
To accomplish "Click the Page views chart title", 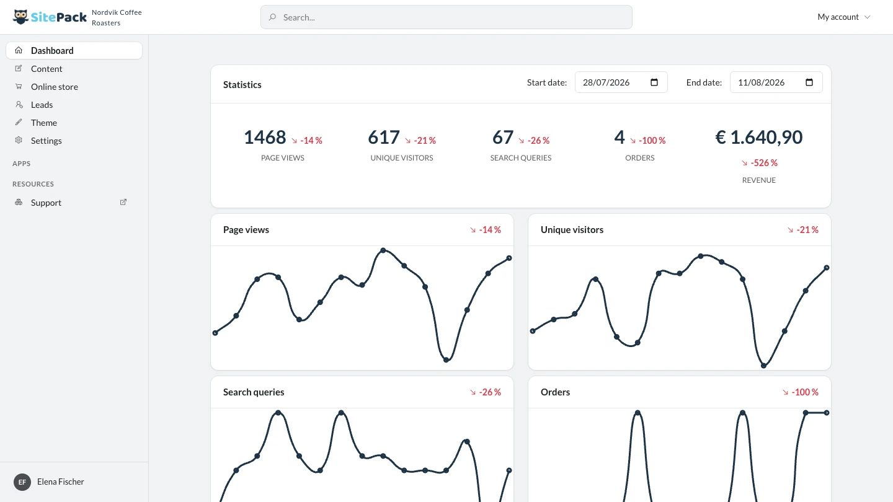I will [x=246, y=229].
